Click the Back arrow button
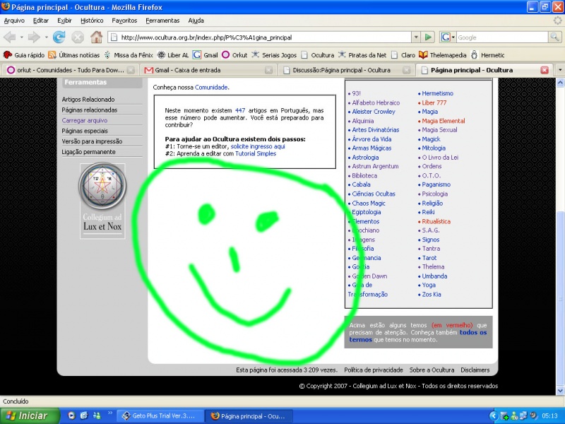The height and width of the screenshot is (424, 565). [x=10, y=37]
